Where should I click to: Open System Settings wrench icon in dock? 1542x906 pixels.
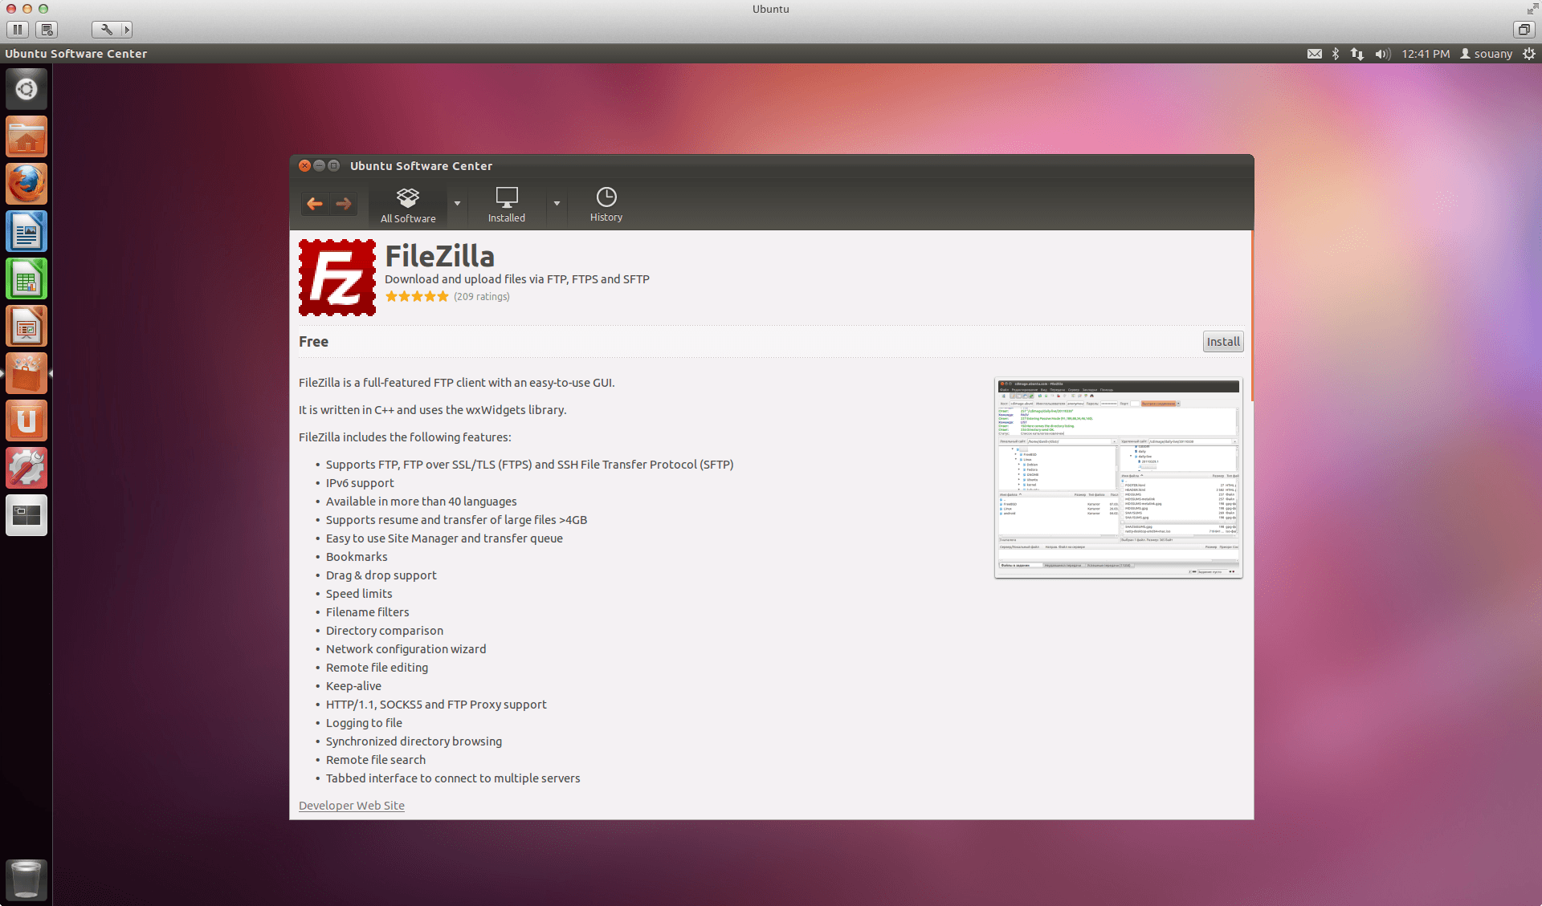point(27,468)
